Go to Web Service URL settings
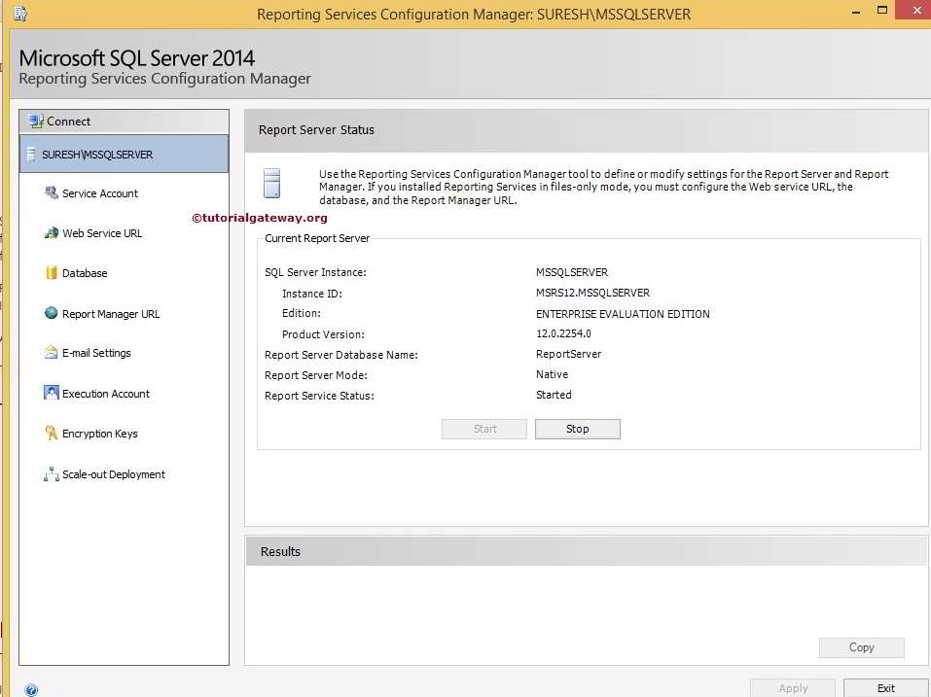The height and width of the screenshot is (697, 931). [x=102, y=233]
